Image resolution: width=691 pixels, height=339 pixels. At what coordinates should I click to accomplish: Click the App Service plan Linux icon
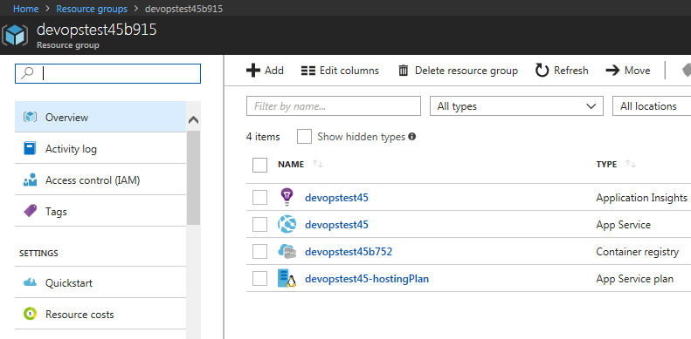tap(287, 278)
